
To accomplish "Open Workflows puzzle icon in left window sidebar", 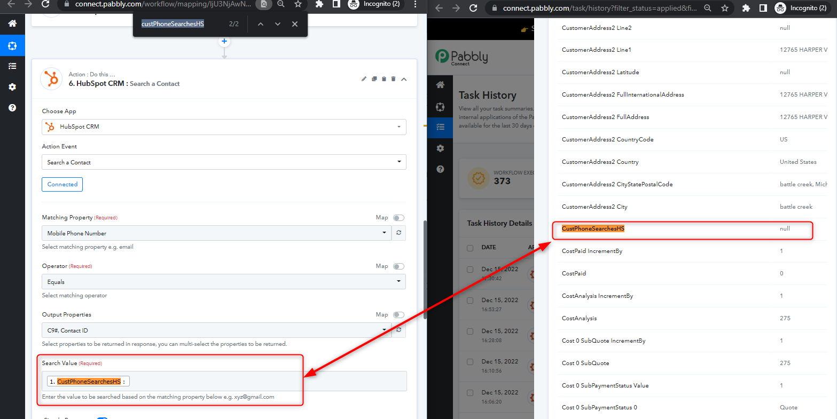I will tap(12, 45).
